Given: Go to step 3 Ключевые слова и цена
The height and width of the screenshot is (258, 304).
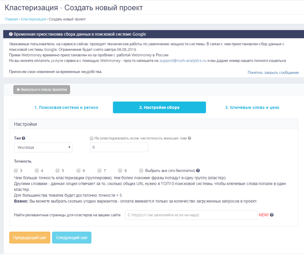Looking at the screenshot, I should tap(252, 107).
